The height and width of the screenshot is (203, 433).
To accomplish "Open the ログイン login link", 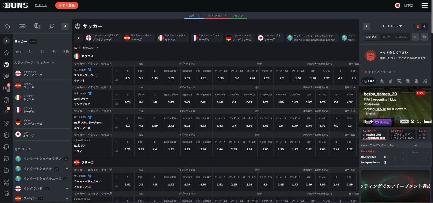I will (41, 5).
